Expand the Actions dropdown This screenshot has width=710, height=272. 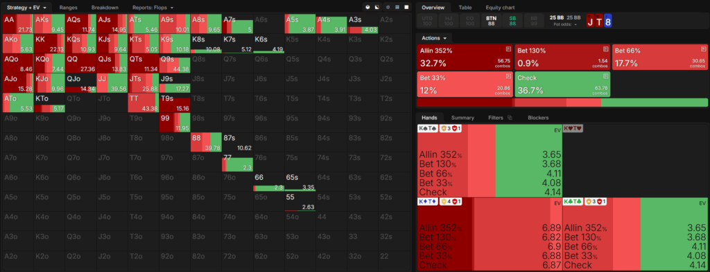(433, 38)
